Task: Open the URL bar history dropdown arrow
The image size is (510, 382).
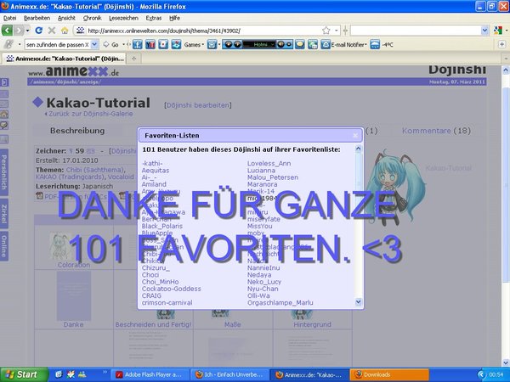Action: (x=337, y=31)
